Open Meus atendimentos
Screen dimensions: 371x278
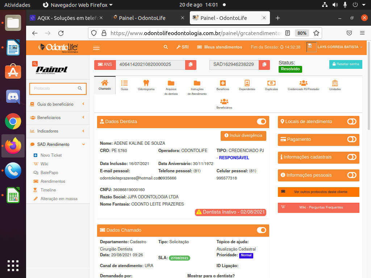[x=220, y=47]
